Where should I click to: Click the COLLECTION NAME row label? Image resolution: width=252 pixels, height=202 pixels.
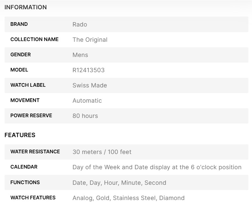[34, 39]
